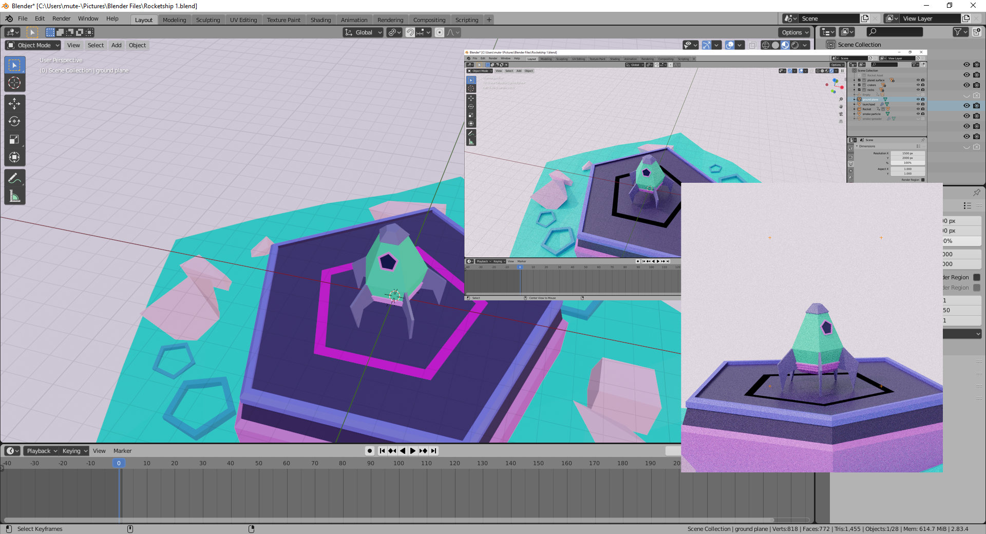Switch to the Compositing workspace tab
This screenshot has width=986, height=534.
pos(429,20)
